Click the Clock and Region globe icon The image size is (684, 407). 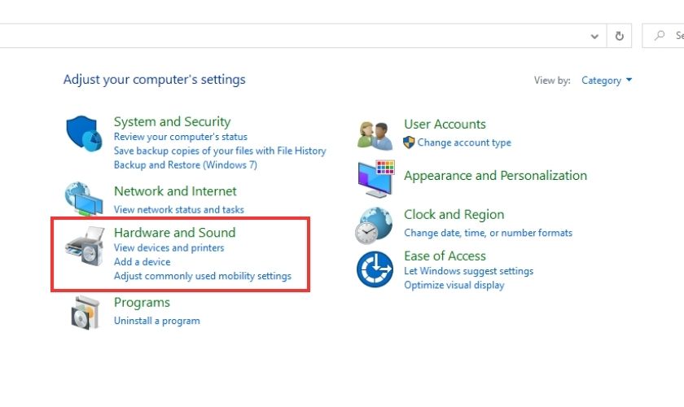375,225
